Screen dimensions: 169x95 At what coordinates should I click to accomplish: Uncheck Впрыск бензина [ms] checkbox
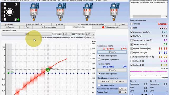pos(132,49)
